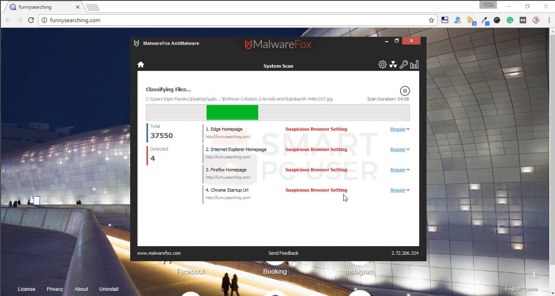Viewport: 555px width, 296px height.
Task: Open the dark 'M' extension
Action: (523, 20)
